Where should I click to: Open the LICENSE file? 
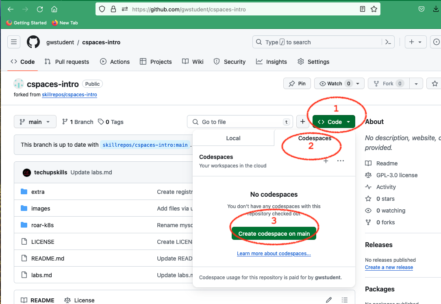point(42,242)
